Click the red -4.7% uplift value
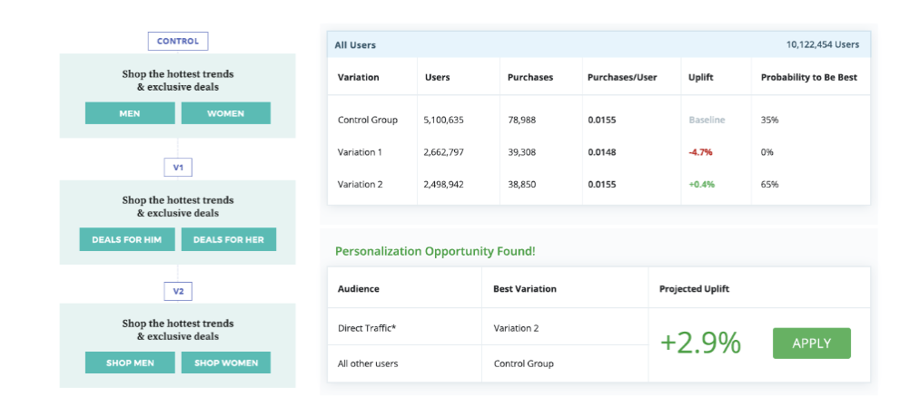Viewport: 900px width, 406px height. point(700,152)
